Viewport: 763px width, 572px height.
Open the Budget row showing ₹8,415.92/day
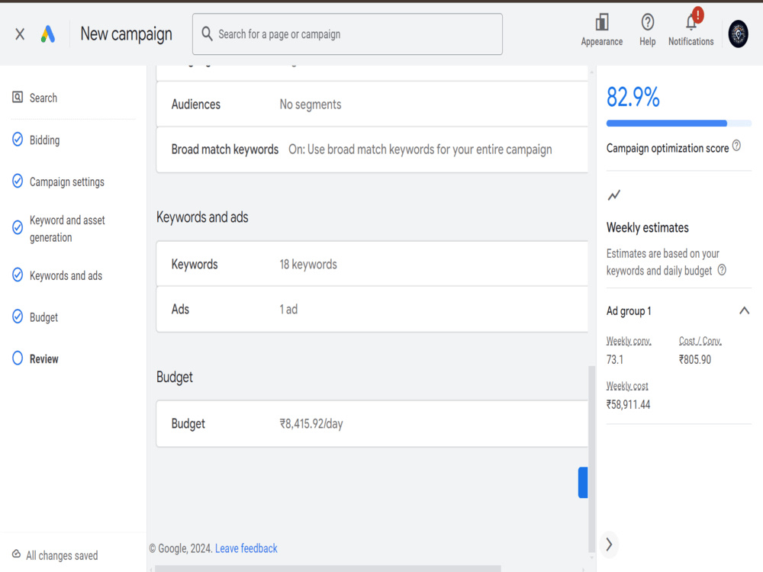372,423
